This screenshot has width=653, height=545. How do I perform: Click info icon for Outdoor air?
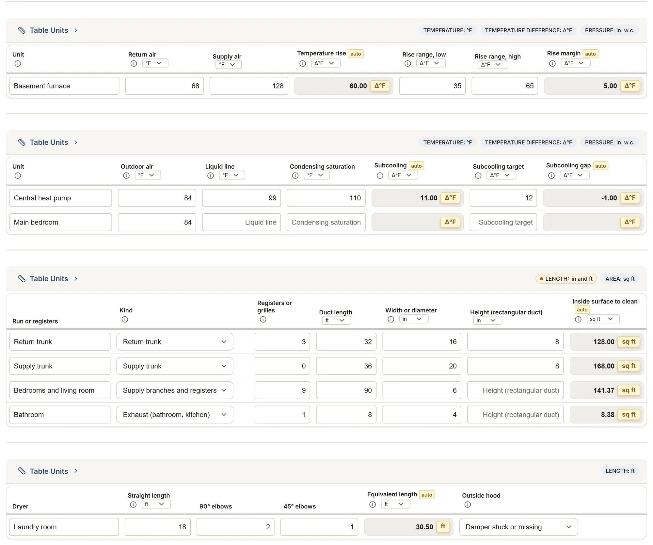(126, 176)
